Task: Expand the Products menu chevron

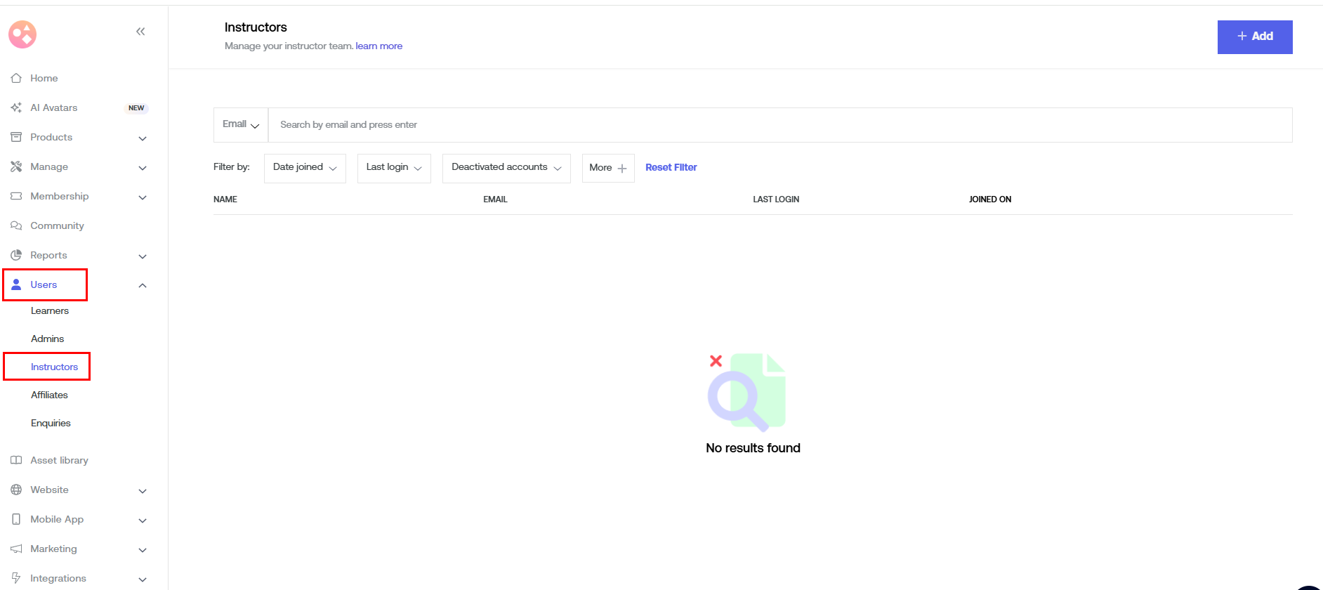Action: point(143,138)
